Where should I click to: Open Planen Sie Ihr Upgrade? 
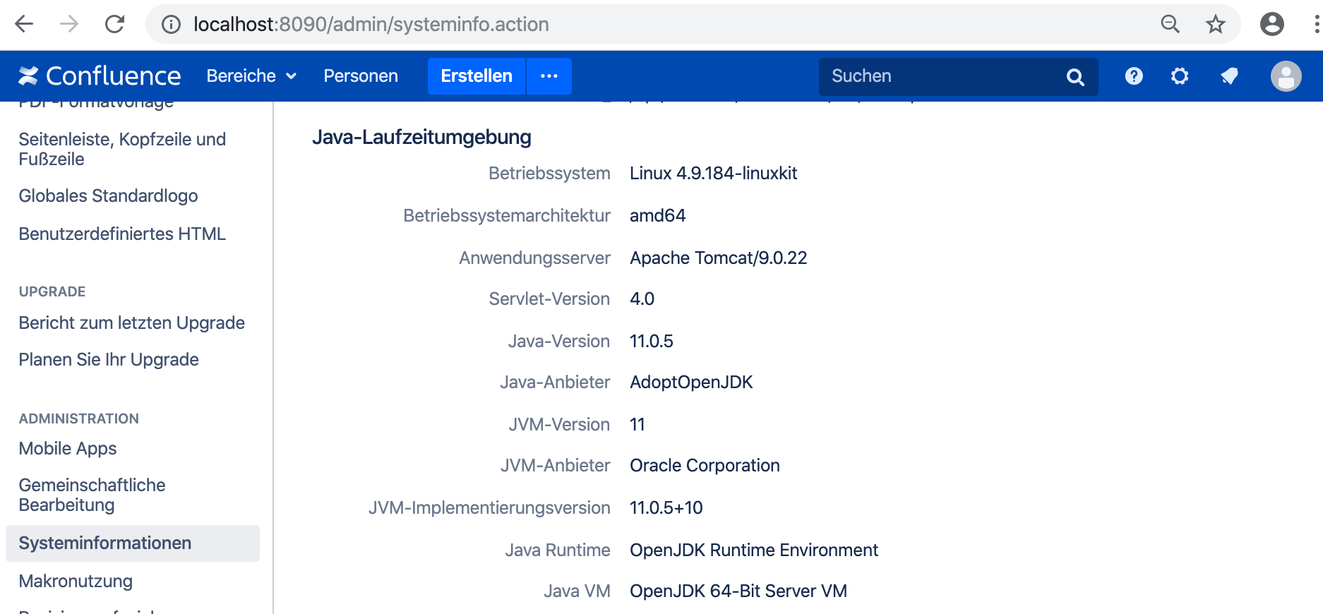(109, 359)
